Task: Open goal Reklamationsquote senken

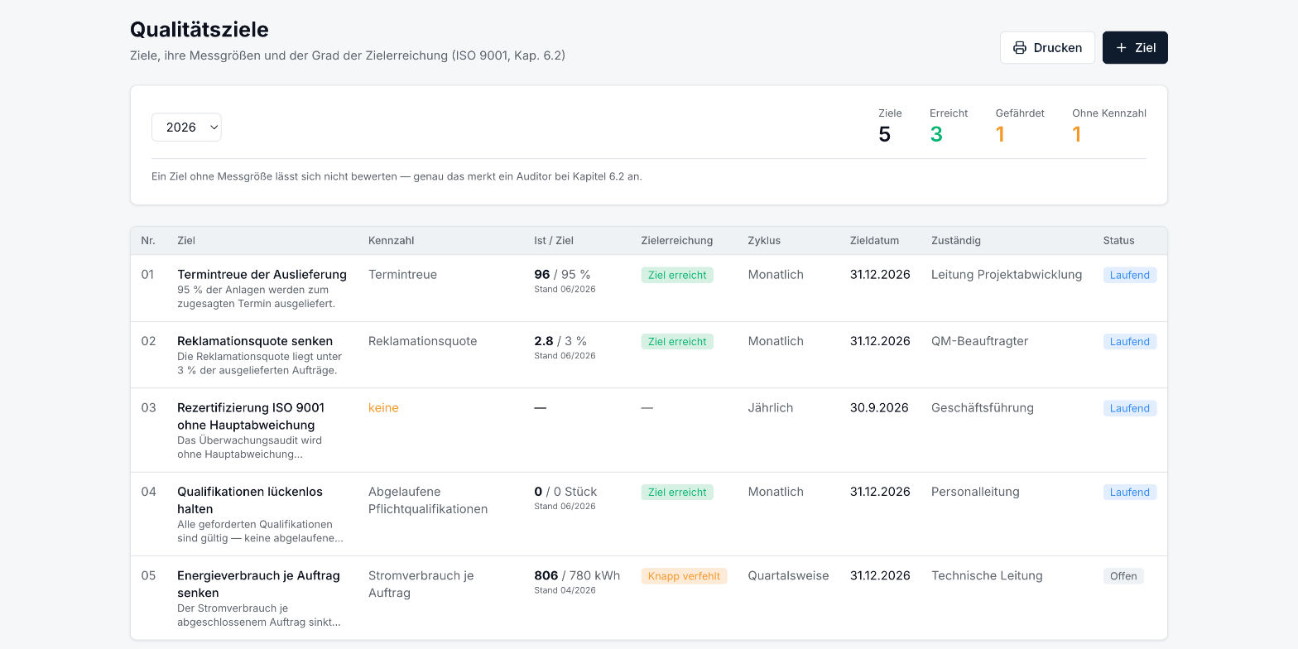Action: (255, 341)
